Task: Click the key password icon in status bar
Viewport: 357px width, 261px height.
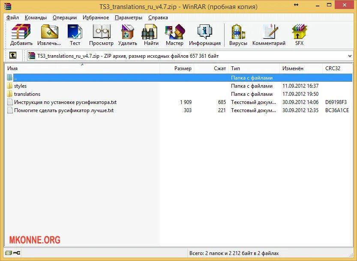Action: click(x=17, y=253)
